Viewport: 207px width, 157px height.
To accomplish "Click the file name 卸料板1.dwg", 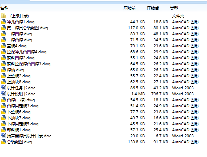I will 19,130.
